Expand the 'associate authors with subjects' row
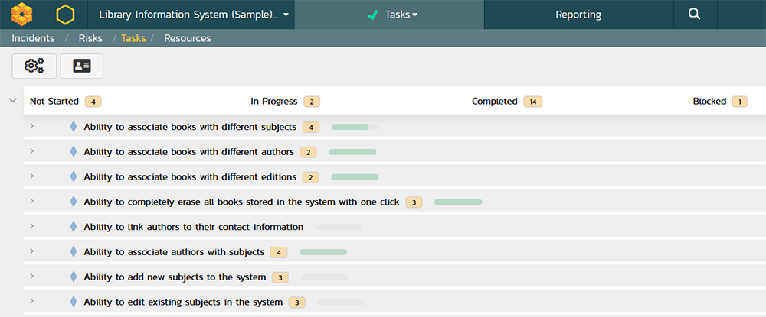 pos(31,251)
